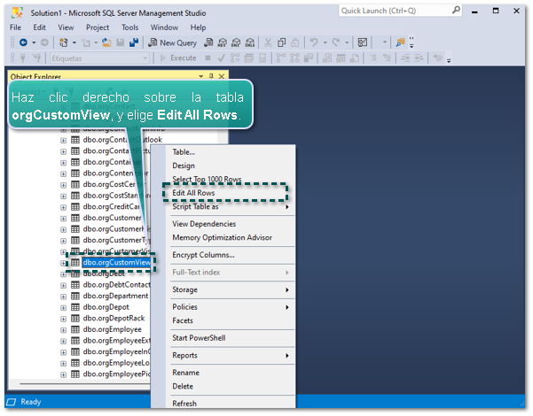Screen dimensions: 533x416
Task: Expand the dbo.orgDepot table node
Action: 63,307
